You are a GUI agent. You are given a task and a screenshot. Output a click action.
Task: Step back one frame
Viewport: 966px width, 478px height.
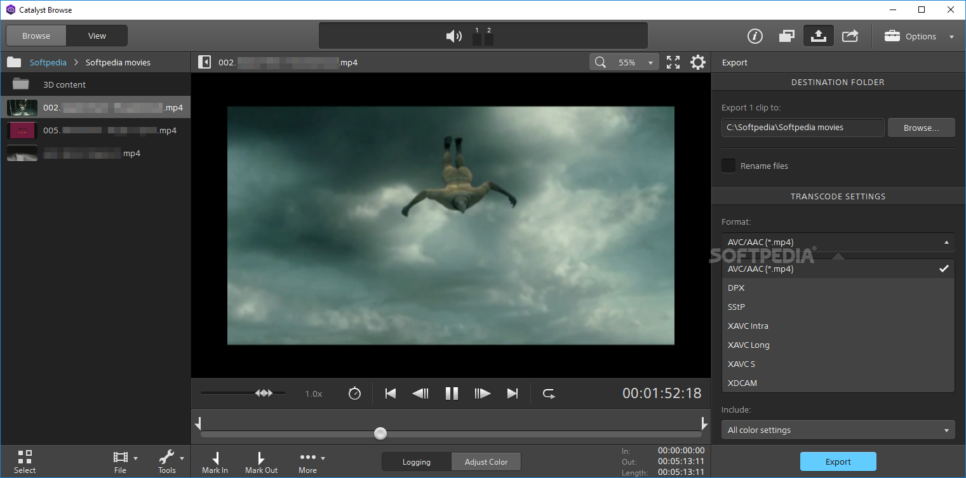tap(420, 394)
